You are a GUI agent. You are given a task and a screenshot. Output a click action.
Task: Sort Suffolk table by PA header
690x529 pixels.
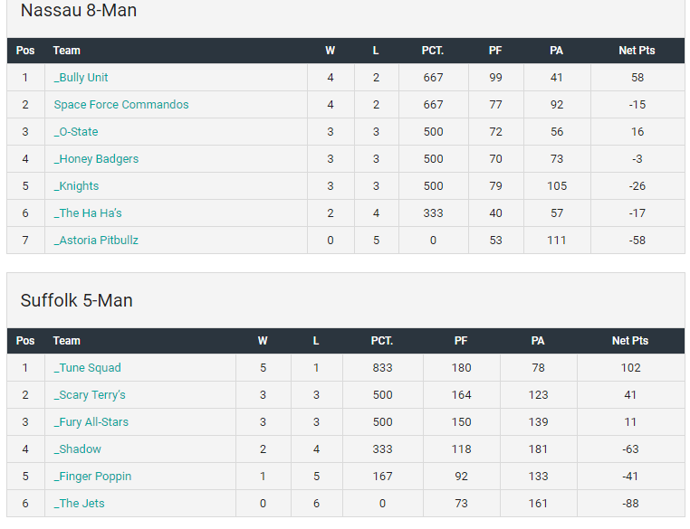538,341
